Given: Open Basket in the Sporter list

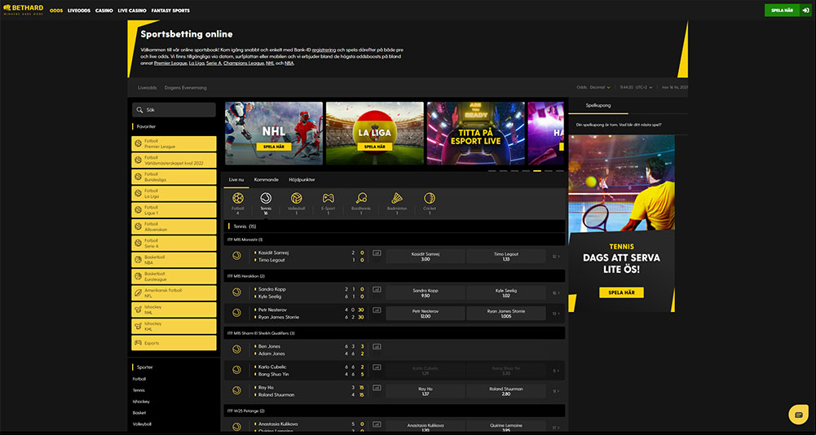Looking at the screenshot, I should tap(139, 413).
